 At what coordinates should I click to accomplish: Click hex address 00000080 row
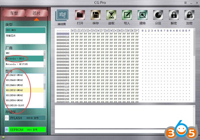(63, 59)
